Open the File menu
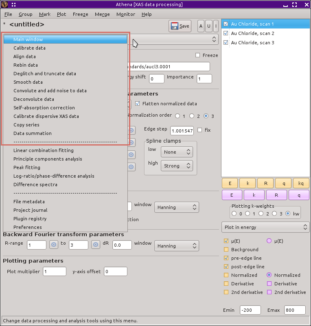This screenshot has width=311, height=326. coord(8,14)
